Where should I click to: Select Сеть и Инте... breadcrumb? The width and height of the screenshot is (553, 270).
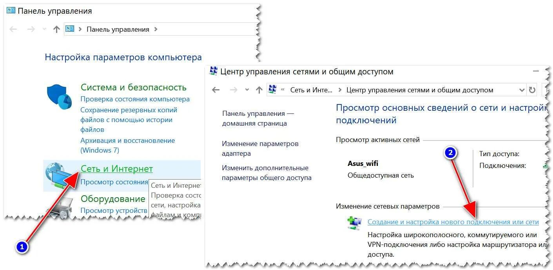point(311,90)
